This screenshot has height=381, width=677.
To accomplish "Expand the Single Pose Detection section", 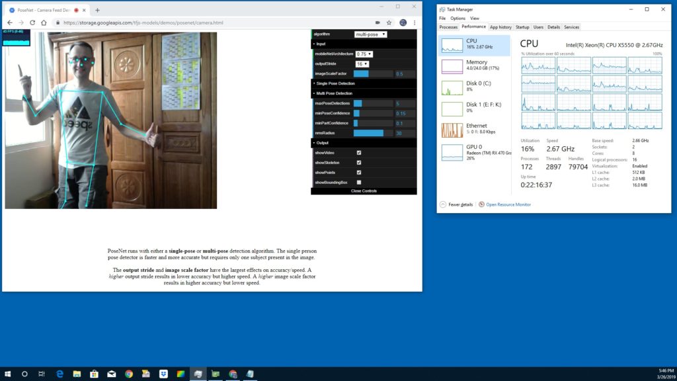I will (335, 83).
